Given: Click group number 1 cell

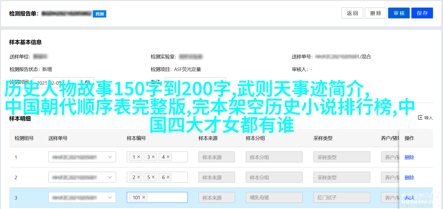Looking at the screenshot, I should 16,157.
